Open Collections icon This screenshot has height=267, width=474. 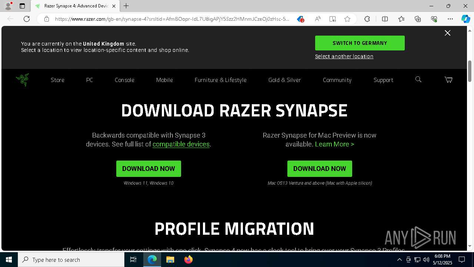pyautogui.click(x=418, y=19)
